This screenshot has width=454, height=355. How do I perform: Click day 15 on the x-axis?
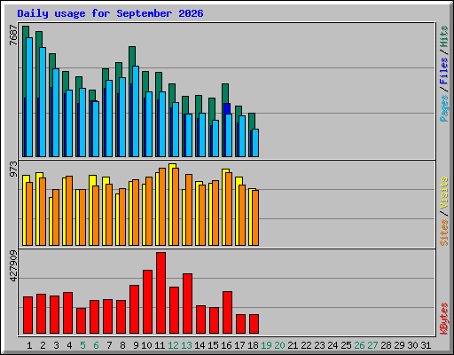pyautogui.click(x=213, y=345)
